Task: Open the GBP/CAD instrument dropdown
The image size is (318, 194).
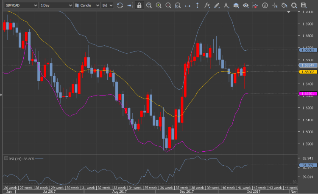Action: (19, 5)
